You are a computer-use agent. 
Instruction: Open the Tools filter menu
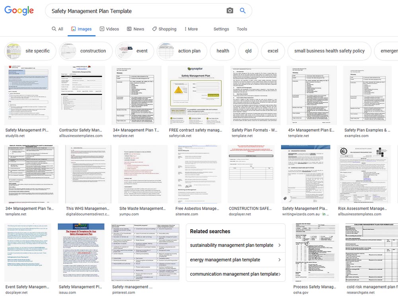pos(242,29)
